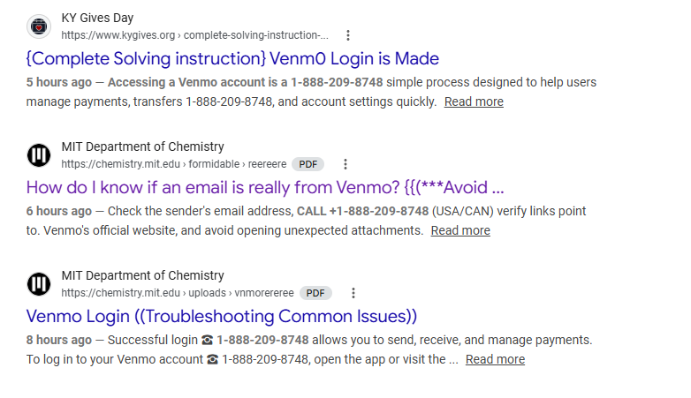Expand Read more on Venmo Login troubleshooting snippet
691x398 pixels.
pyautogui.click(x=496, y=360)
